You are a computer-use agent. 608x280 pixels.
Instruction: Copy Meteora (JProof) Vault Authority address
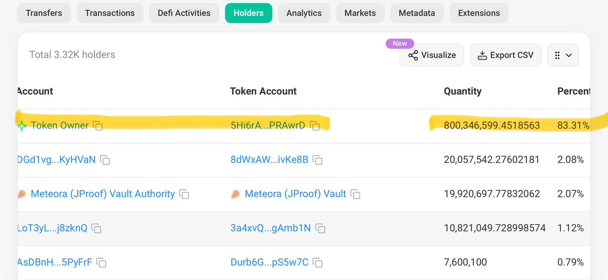pyautogui.click(x=184, y=194)
